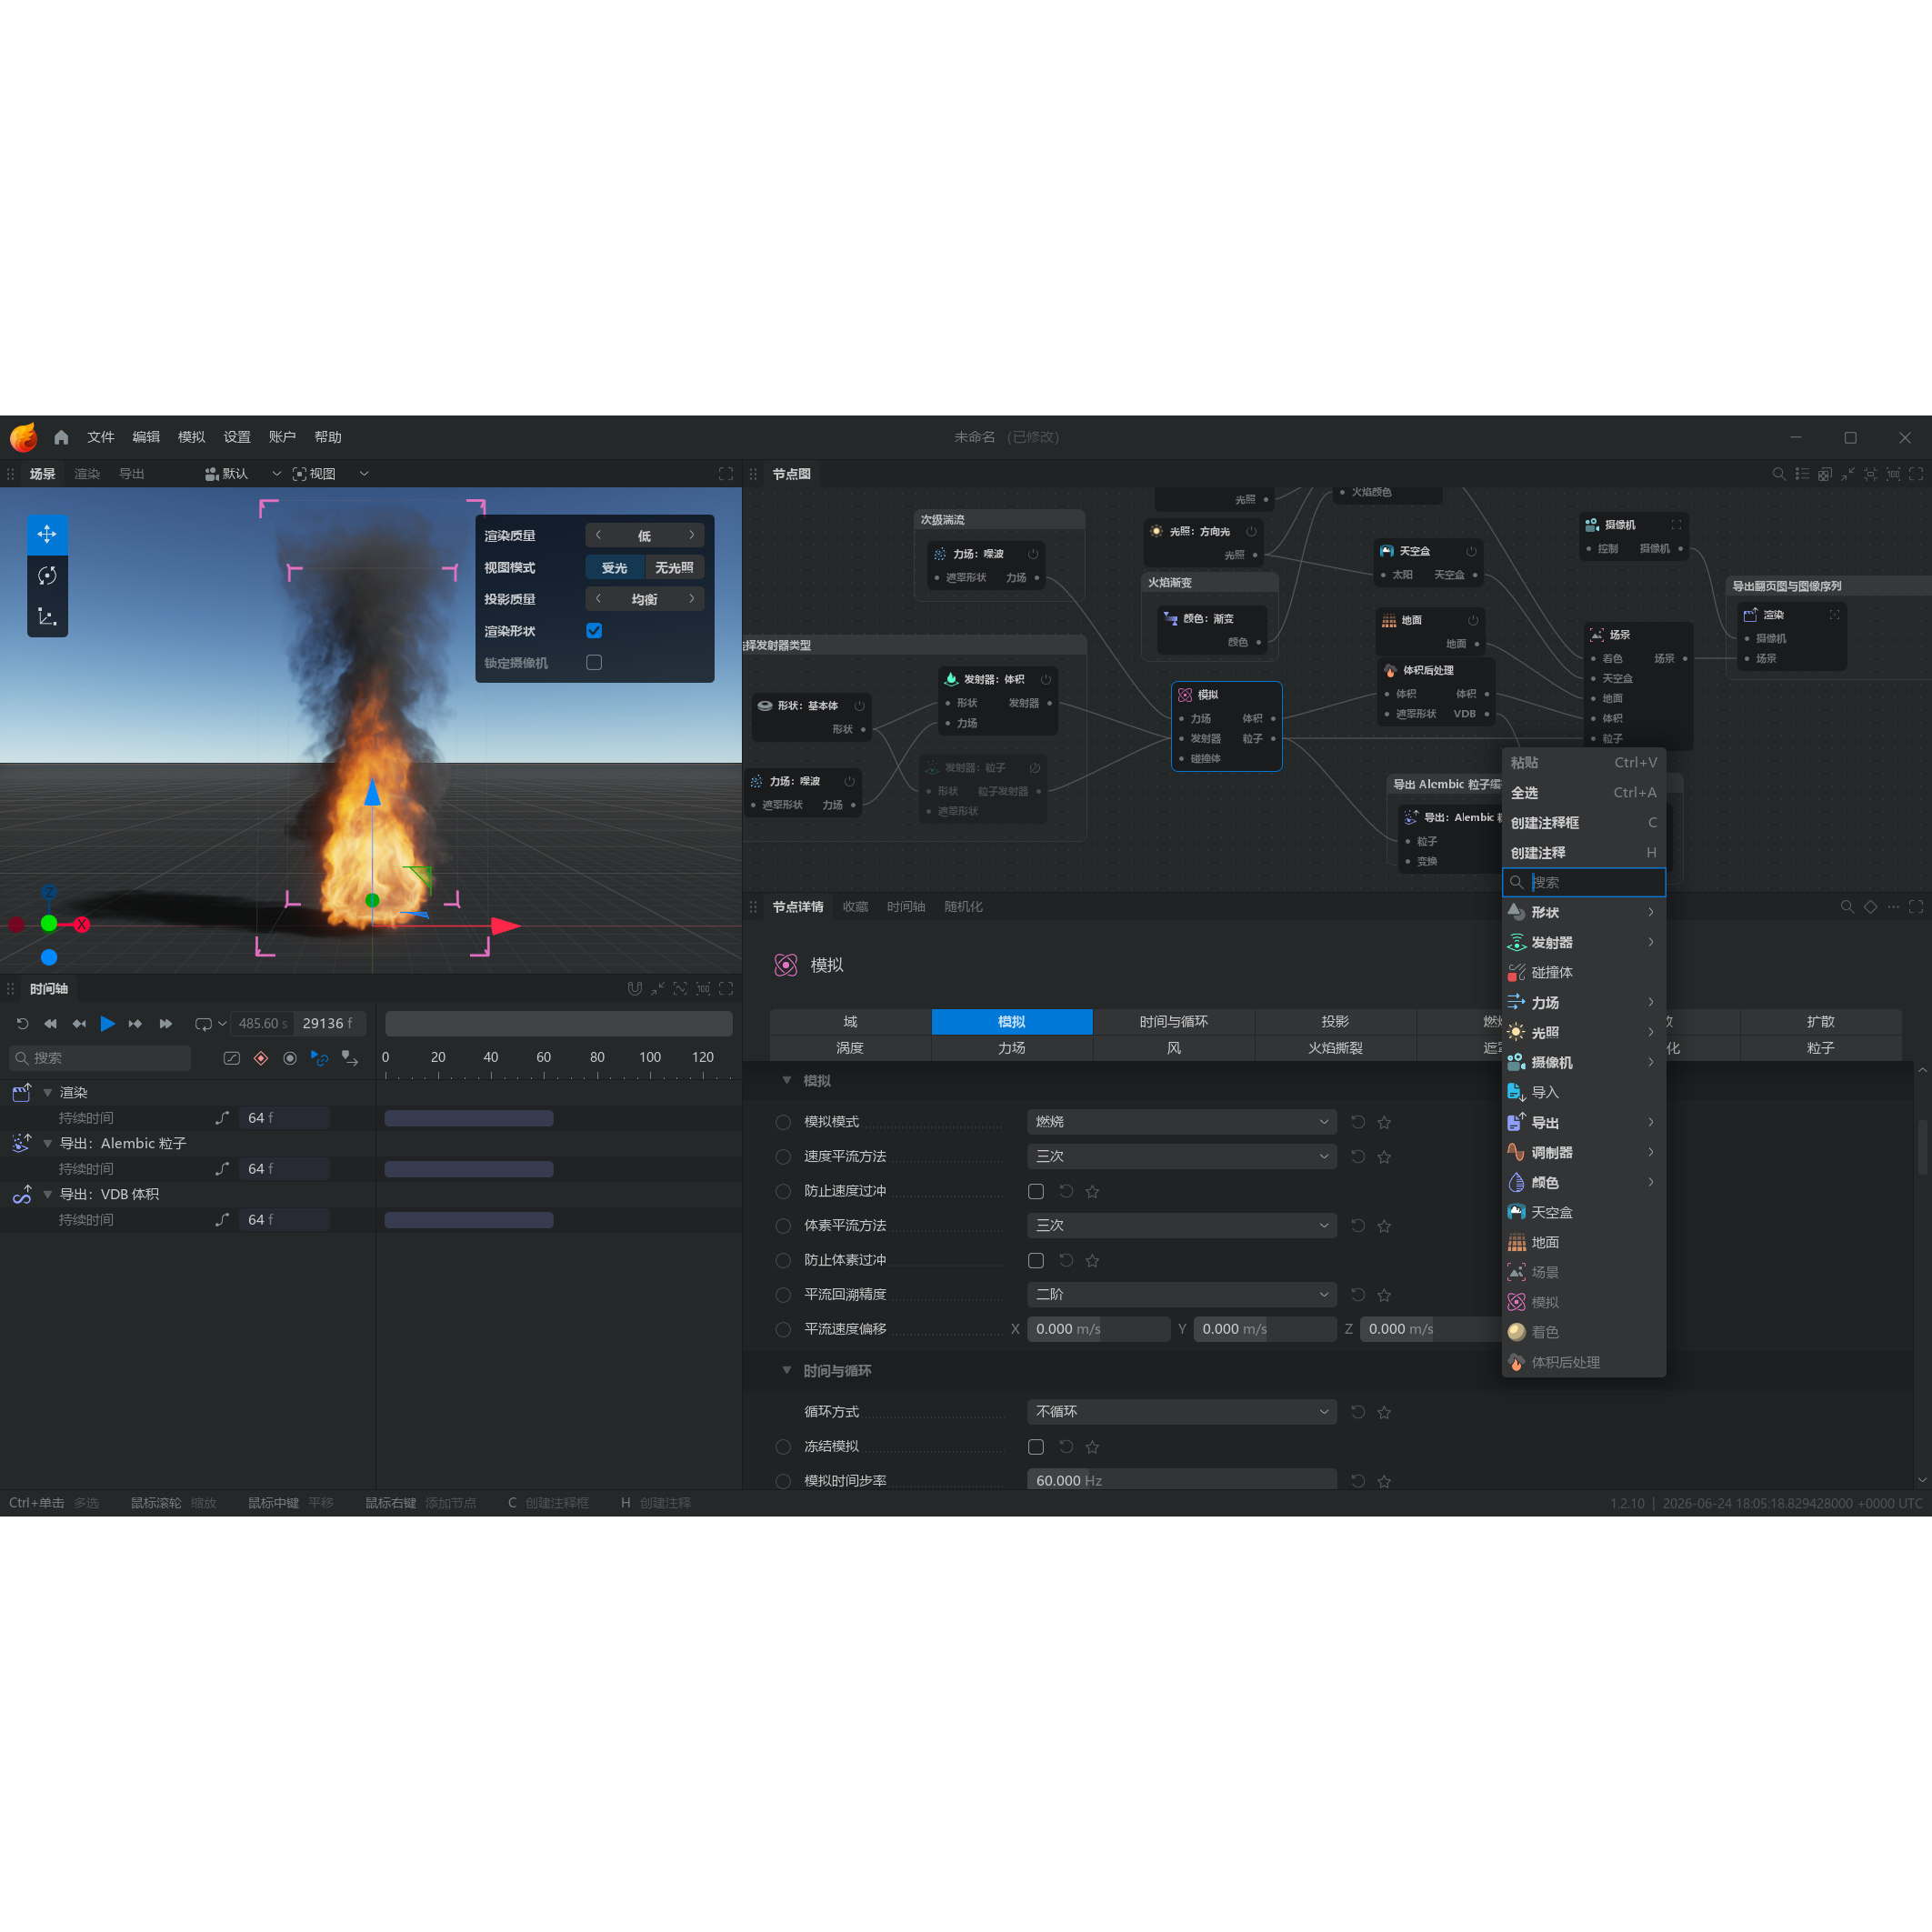The image size is (1932, 1932).
Task: Collapse 时间与循环 section triangle
Action: tap(786, 1371)
